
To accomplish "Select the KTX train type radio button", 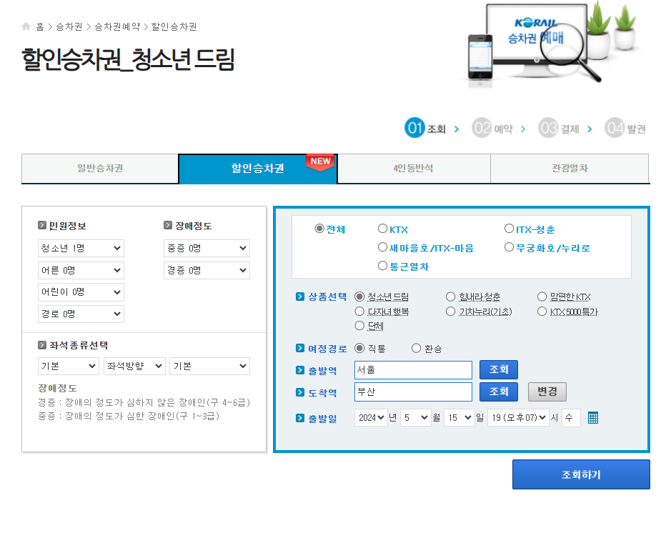I will [x=383, y=229].
